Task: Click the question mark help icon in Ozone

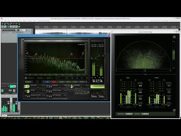Action: [86, 82]
